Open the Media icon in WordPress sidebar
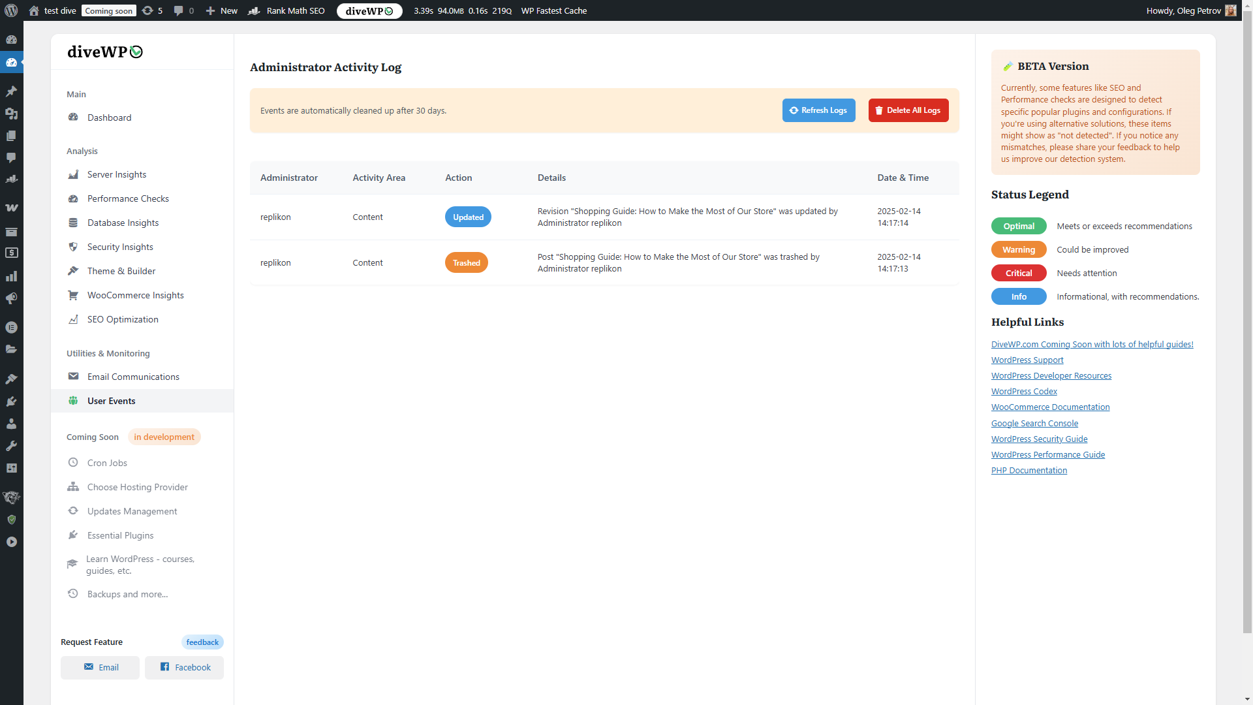 click(11, 114)
